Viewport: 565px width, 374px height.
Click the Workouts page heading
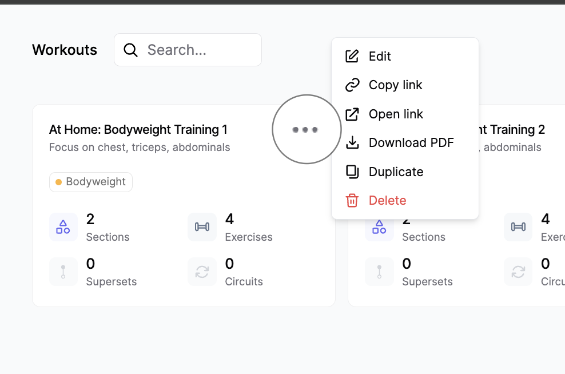pyautogui.click(x=65, y=50)
